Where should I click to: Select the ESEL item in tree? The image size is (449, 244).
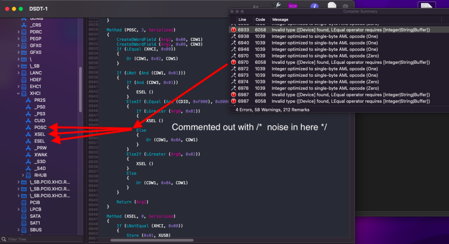[40, 141]
